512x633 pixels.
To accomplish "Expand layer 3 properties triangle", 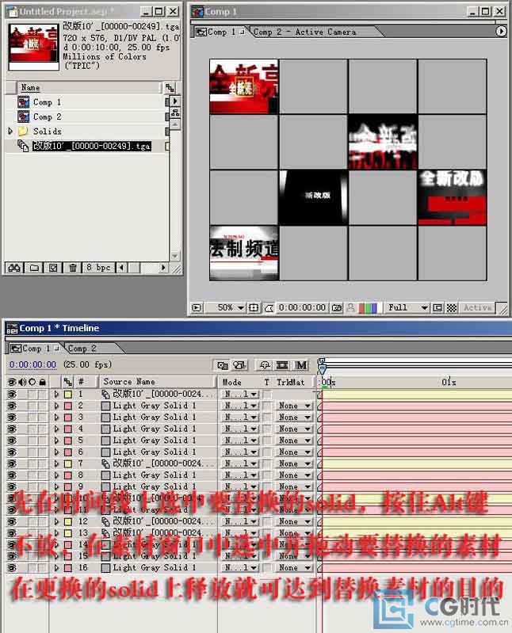I will pos(56,418).
